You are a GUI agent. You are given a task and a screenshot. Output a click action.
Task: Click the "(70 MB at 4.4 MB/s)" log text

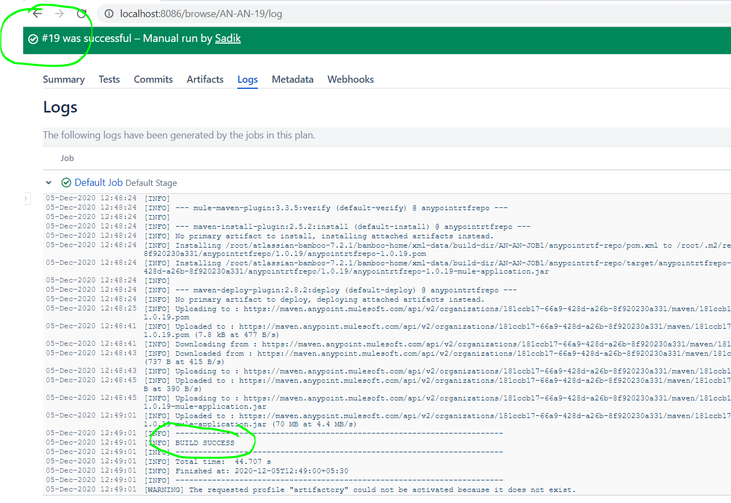(314, 425)
